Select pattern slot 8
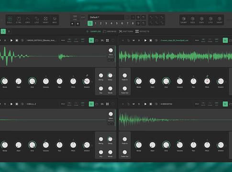 [x=133, y=23]
